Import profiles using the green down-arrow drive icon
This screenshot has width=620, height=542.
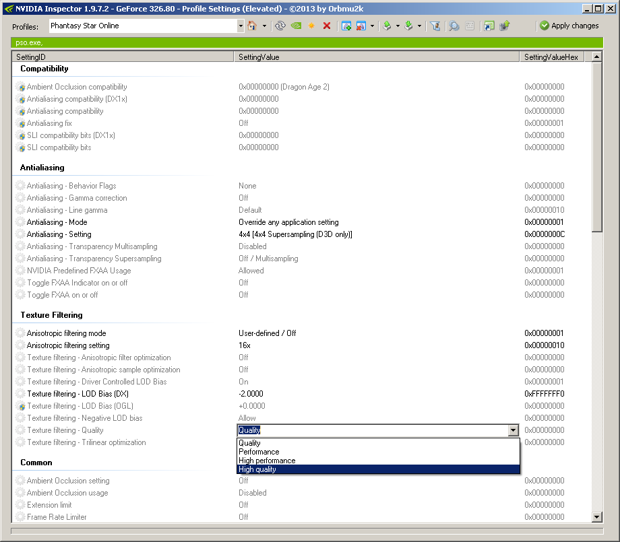[409, 26]
